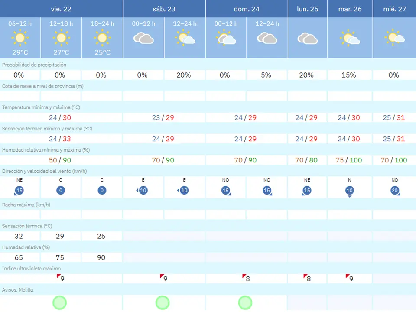Click the sunny icon for vie. 22 12–18 h
The image size is (416, 312).
[x=61, y=38]
